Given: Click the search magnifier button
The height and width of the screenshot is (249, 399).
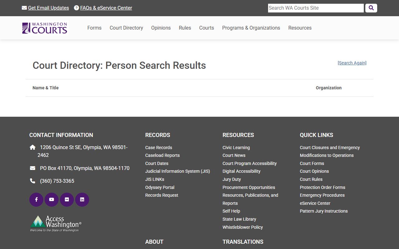Looking at the screenshot, I should 371,8.
